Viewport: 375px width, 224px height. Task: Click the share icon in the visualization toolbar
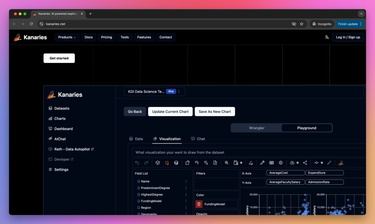tap(305, 163)
